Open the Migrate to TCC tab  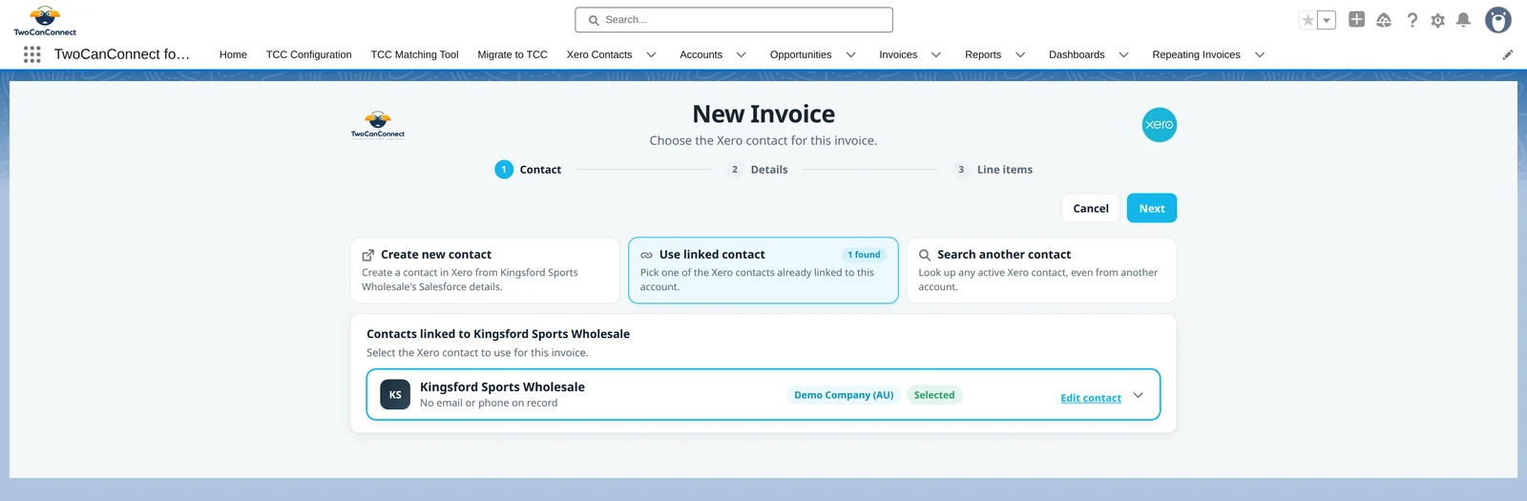click(512, 54)
